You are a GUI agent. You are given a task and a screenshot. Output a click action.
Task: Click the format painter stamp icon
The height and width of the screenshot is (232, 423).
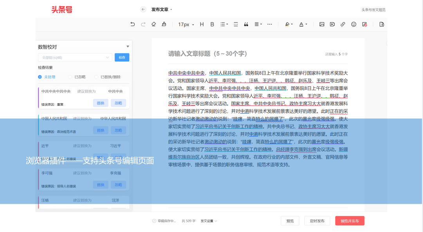coord(164,24)
